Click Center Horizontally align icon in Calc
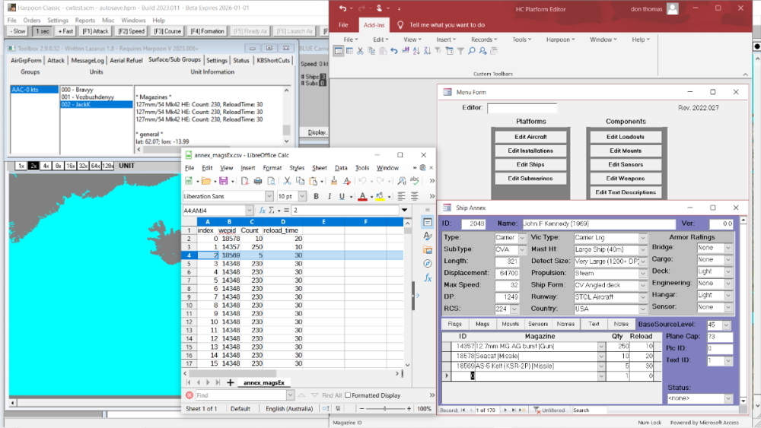 point(414,196)
